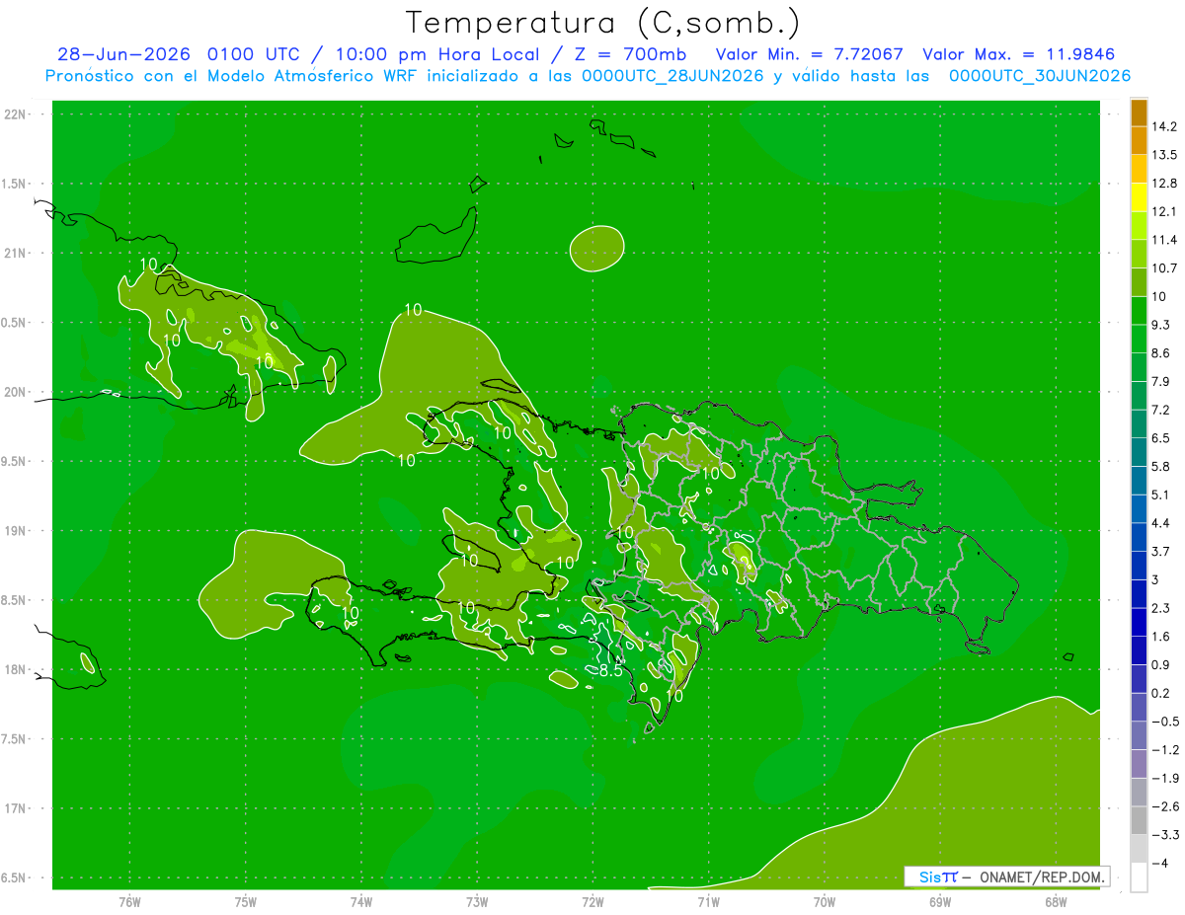This screenshot has width=1185, height=915.
Task: Pick the bright yellow swatch between 12.1 and 12.8
Action: point(1139,197)
